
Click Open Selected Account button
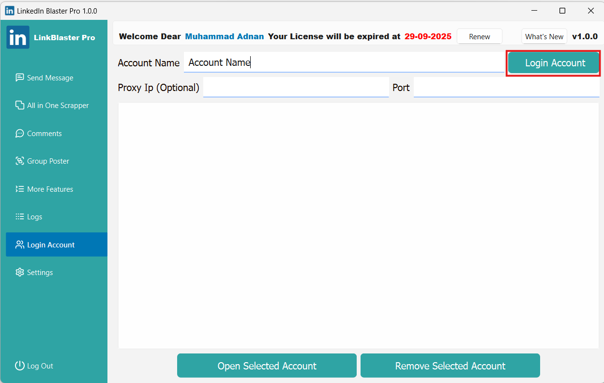pyautogui.click(x=267, y=366)
